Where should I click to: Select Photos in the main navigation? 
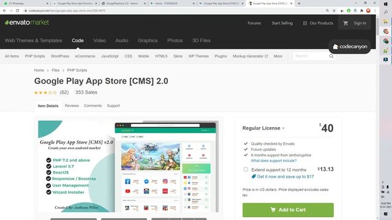[175, 40]
